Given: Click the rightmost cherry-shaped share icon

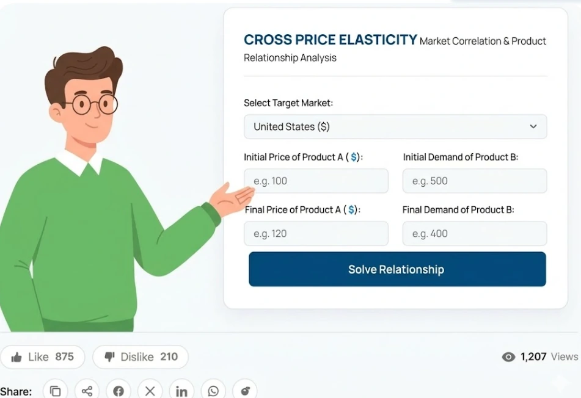Looking at the screenshot, I should pyautogui.click(x=245, y=390).
